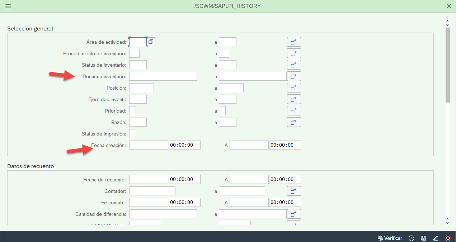456x242 pixels.
Task: Open multiple selection for Contador
Action: [x=293, y=191]
